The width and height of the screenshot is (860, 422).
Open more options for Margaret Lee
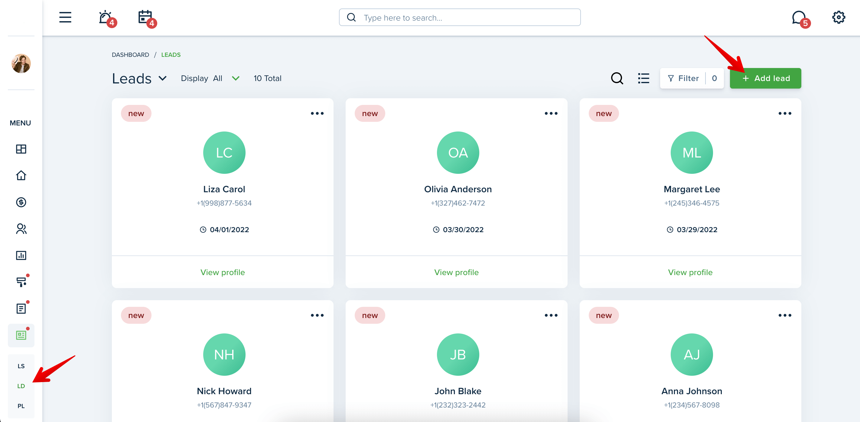(x=784, y=114)
